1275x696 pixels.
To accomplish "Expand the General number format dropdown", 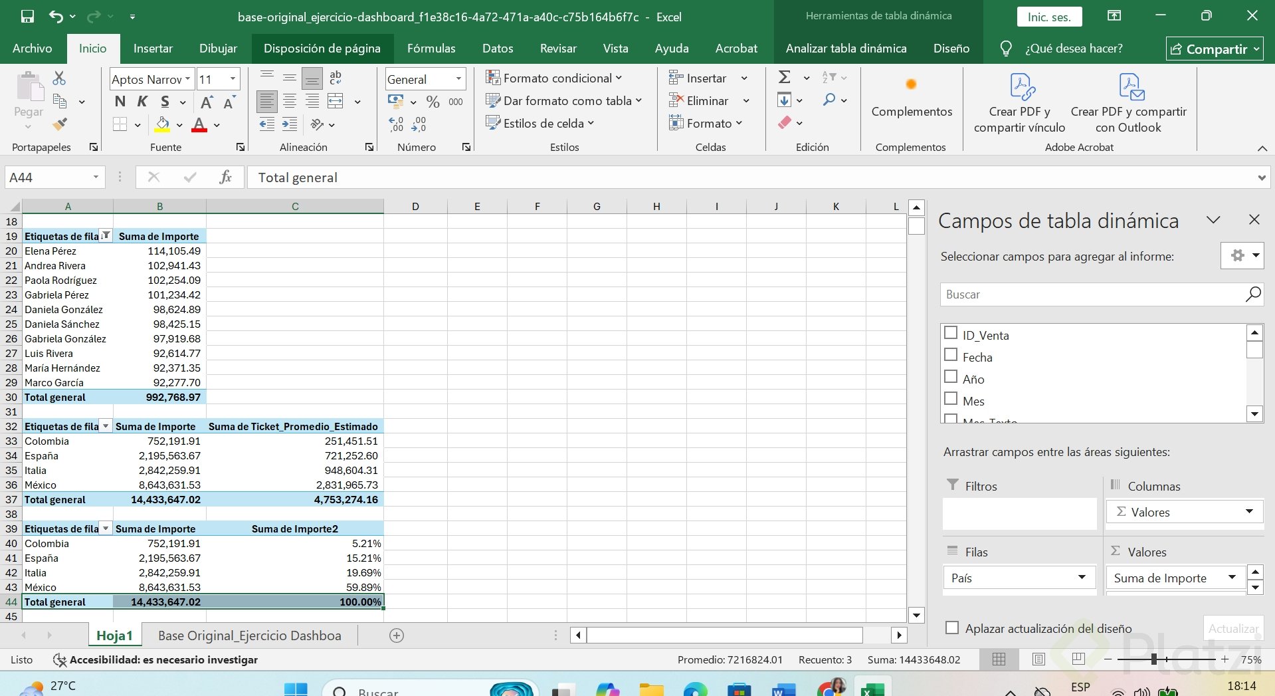I will coord(458,79).
